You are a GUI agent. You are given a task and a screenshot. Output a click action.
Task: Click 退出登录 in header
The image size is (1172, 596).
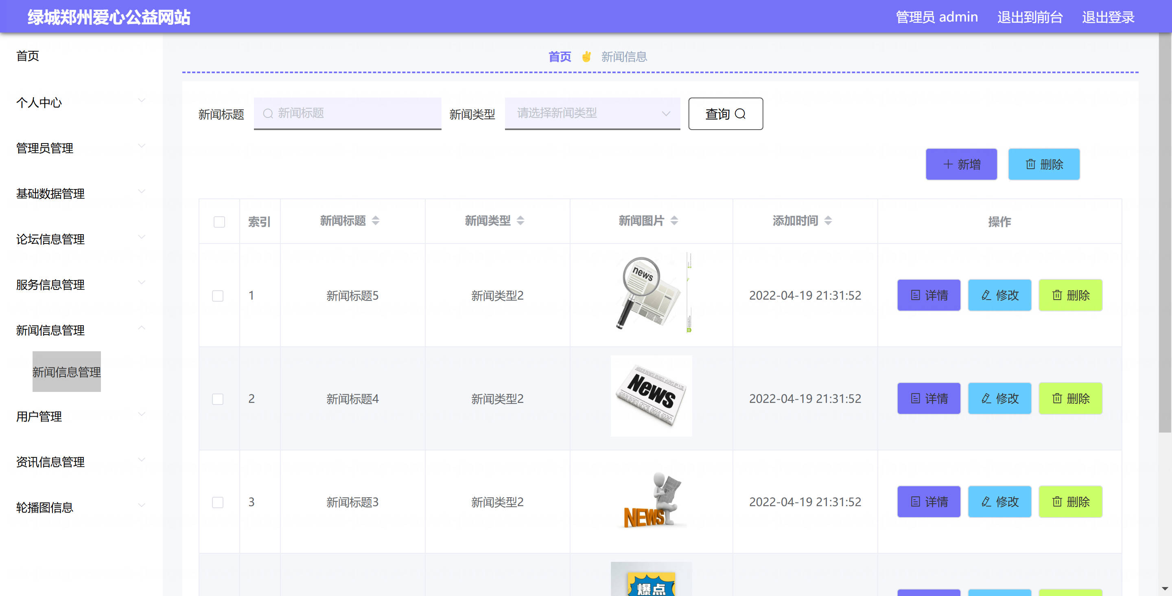click(x=1108, y=17)
